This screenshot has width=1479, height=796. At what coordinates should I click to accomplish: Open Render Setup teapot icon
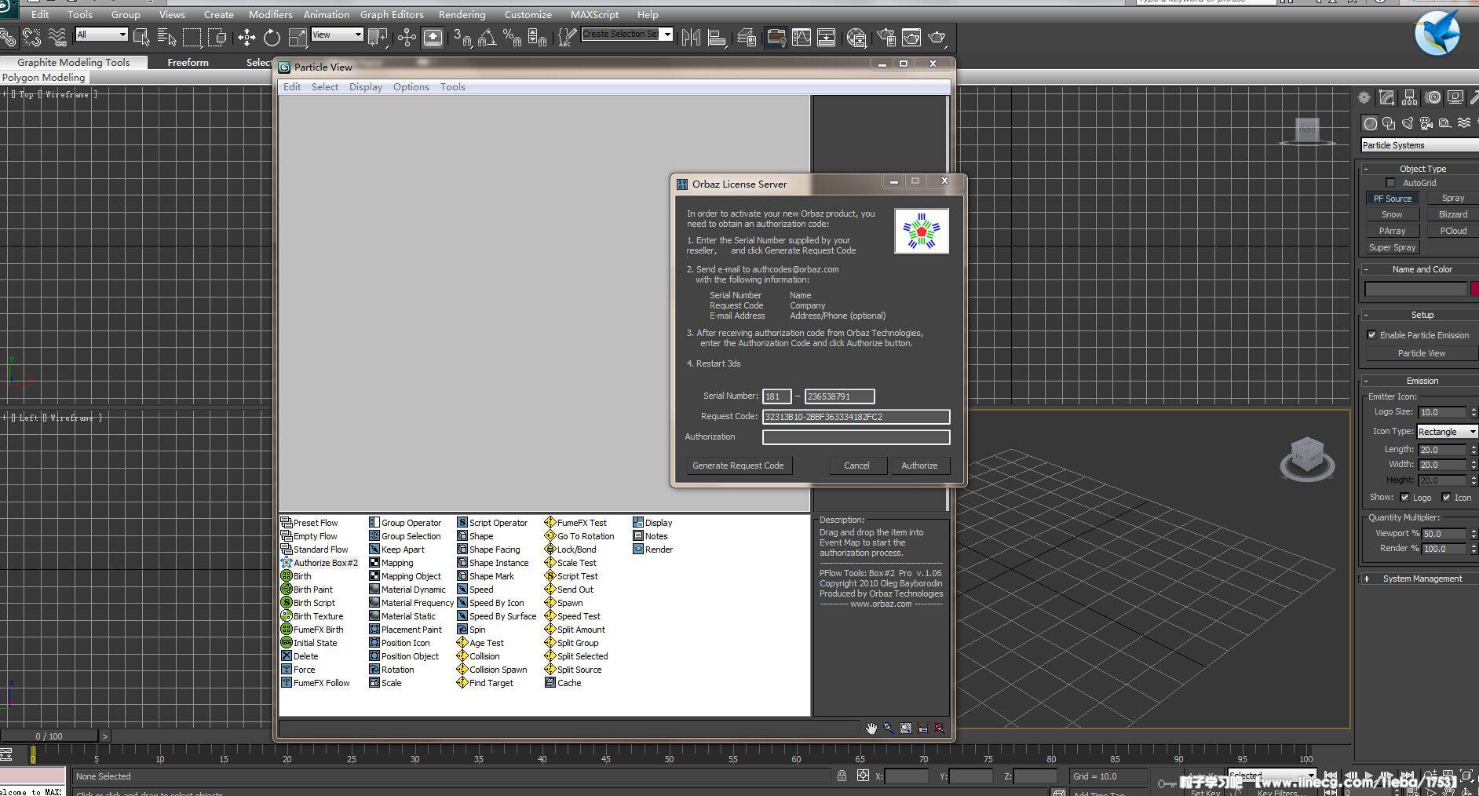pos(886,37)
